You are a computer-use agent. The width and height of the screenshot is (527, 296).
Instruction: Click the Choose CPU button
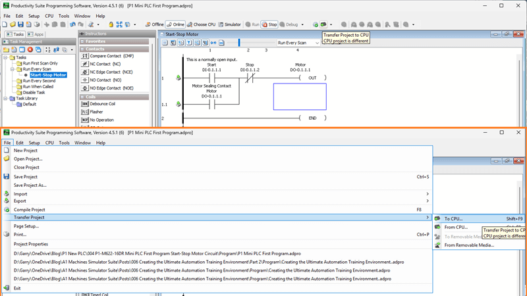point(201,24)
